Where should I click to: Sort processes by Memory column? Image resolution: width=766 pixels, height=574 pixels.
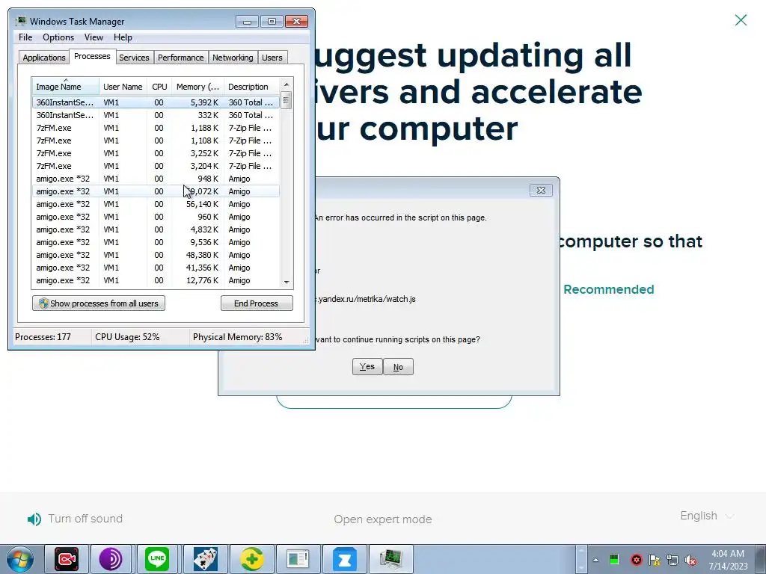coord(197,87)
